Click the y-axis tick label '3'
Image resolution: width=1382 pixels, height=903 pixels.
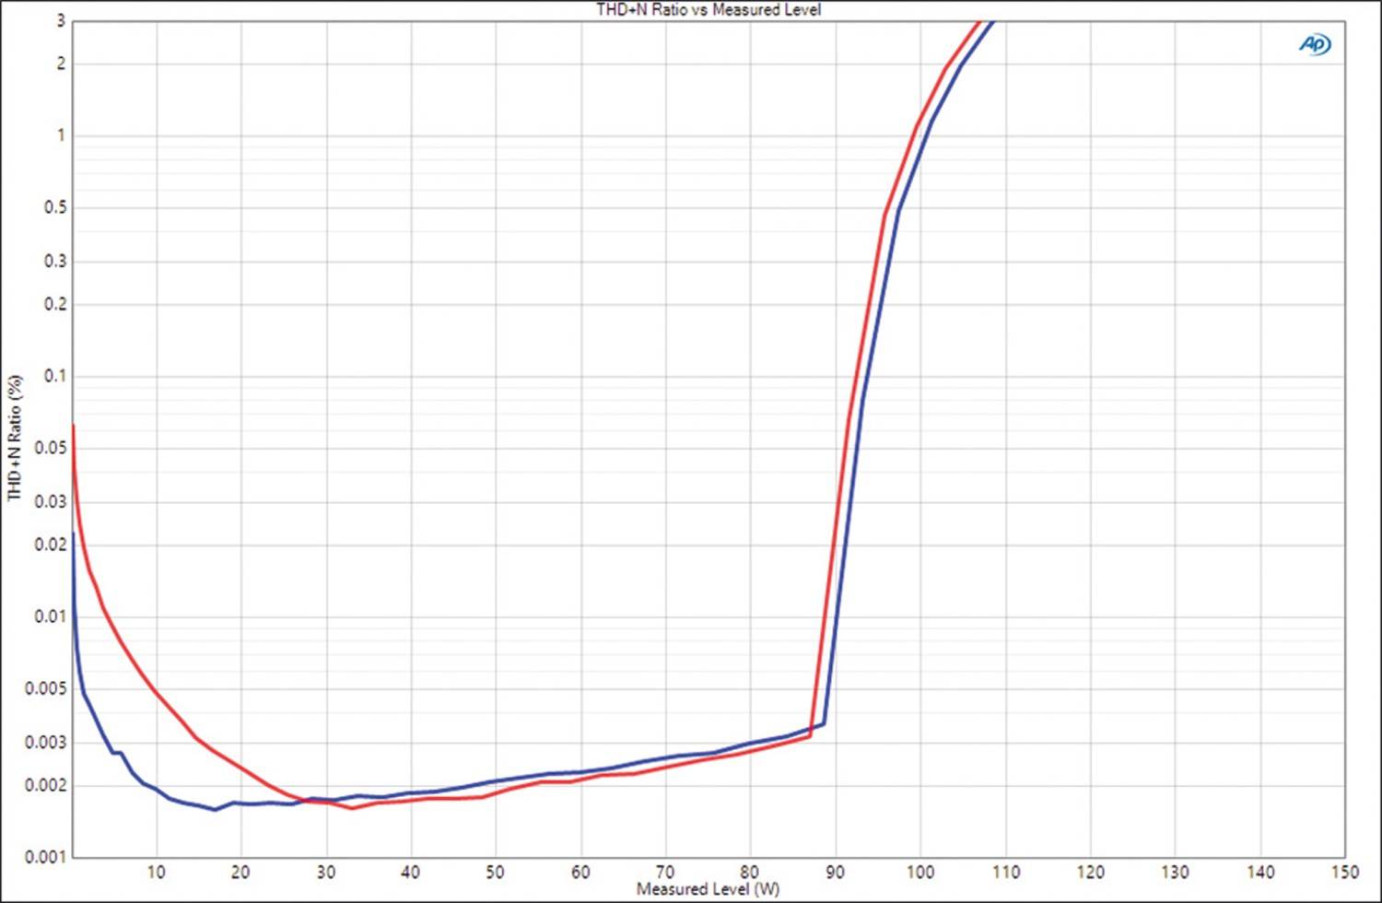coord(61,21)
